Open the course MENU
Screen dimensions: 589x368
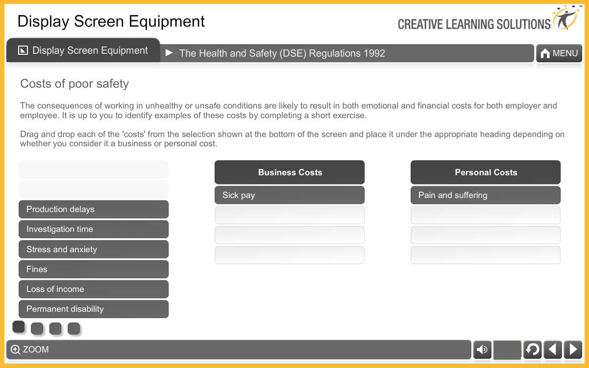click(559, 53)
